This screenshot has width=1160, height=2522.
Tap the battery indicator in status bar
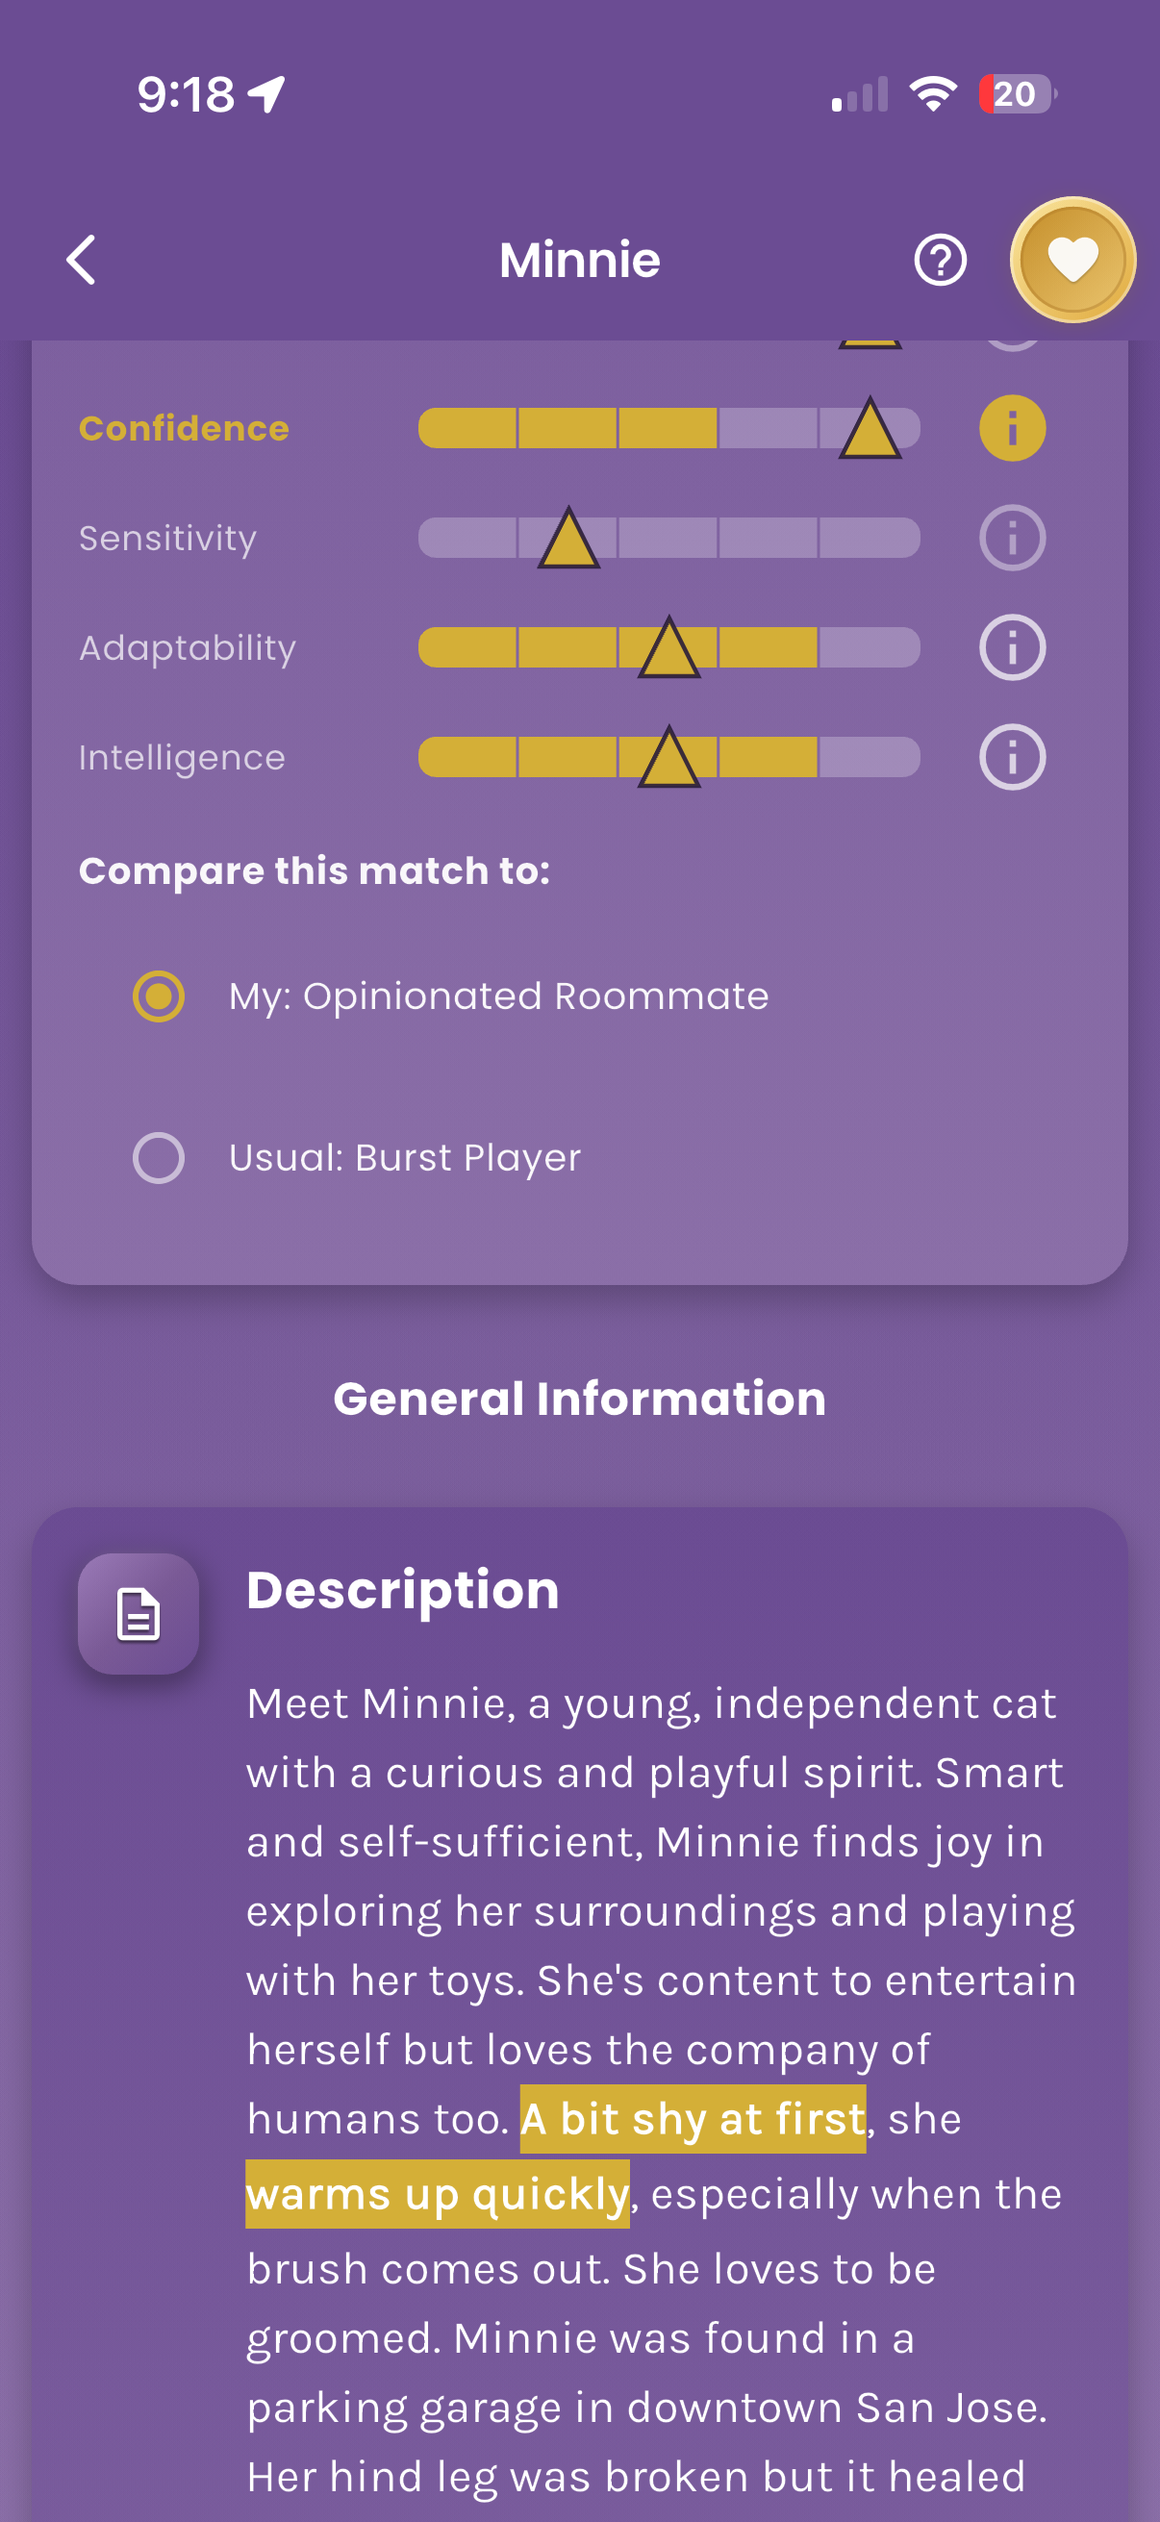pos(1017,95)
